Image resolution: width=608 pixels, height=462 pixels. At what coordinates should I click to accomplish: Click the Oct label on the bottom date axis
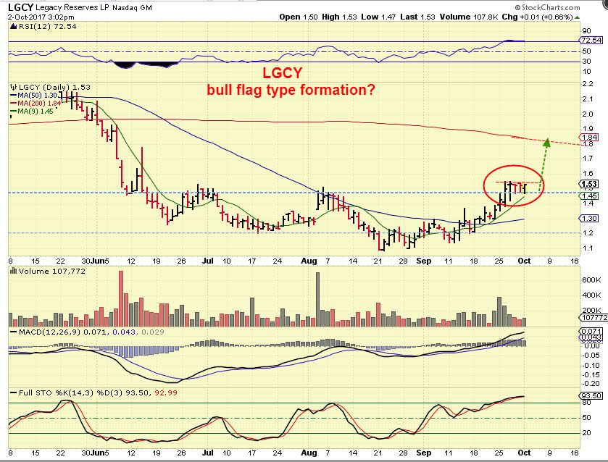coord(524,453)
